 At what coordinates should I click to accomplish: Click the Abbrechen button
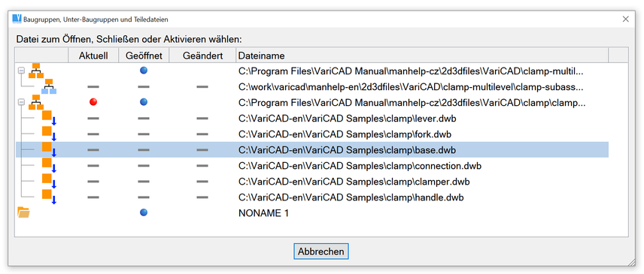[x=321, y=251]
